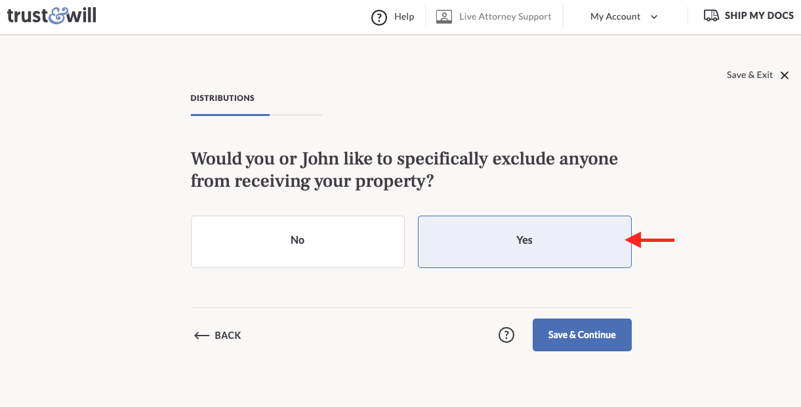Open question help icon near Save & Continue
The height and width of the screenshot is (407, 801).
point(506,335)
